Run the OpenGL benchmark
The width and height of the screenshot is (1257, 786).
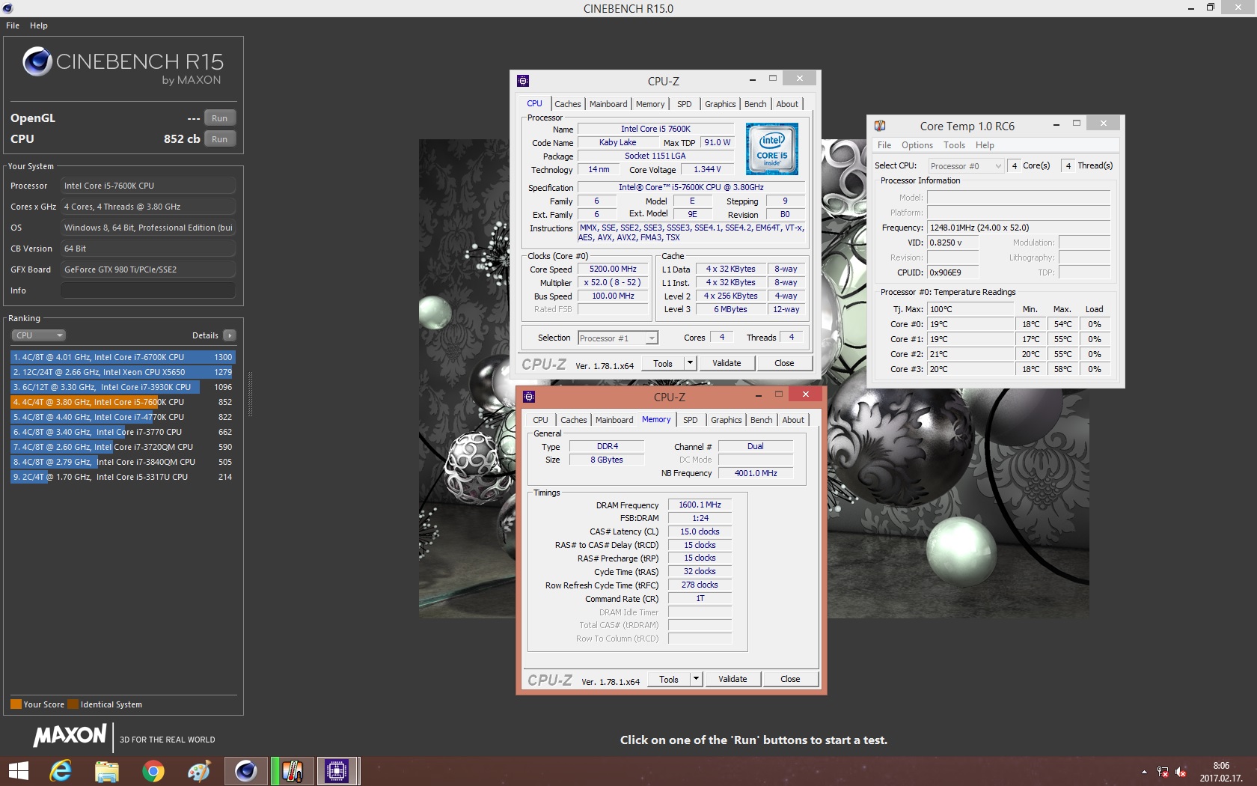tap(220, 118)
